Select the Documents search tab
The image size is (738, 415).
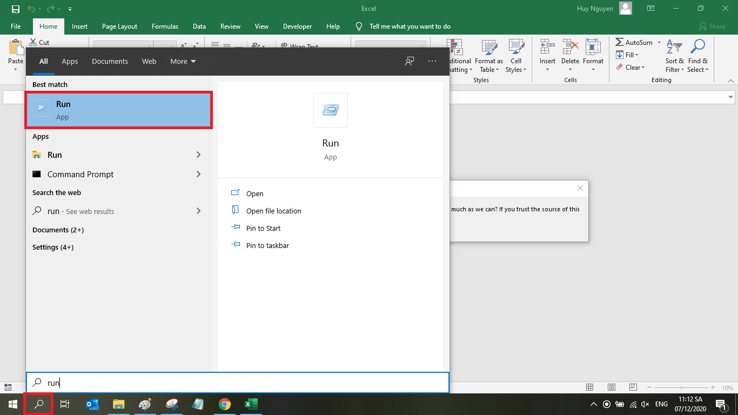(x=110, y=61)
